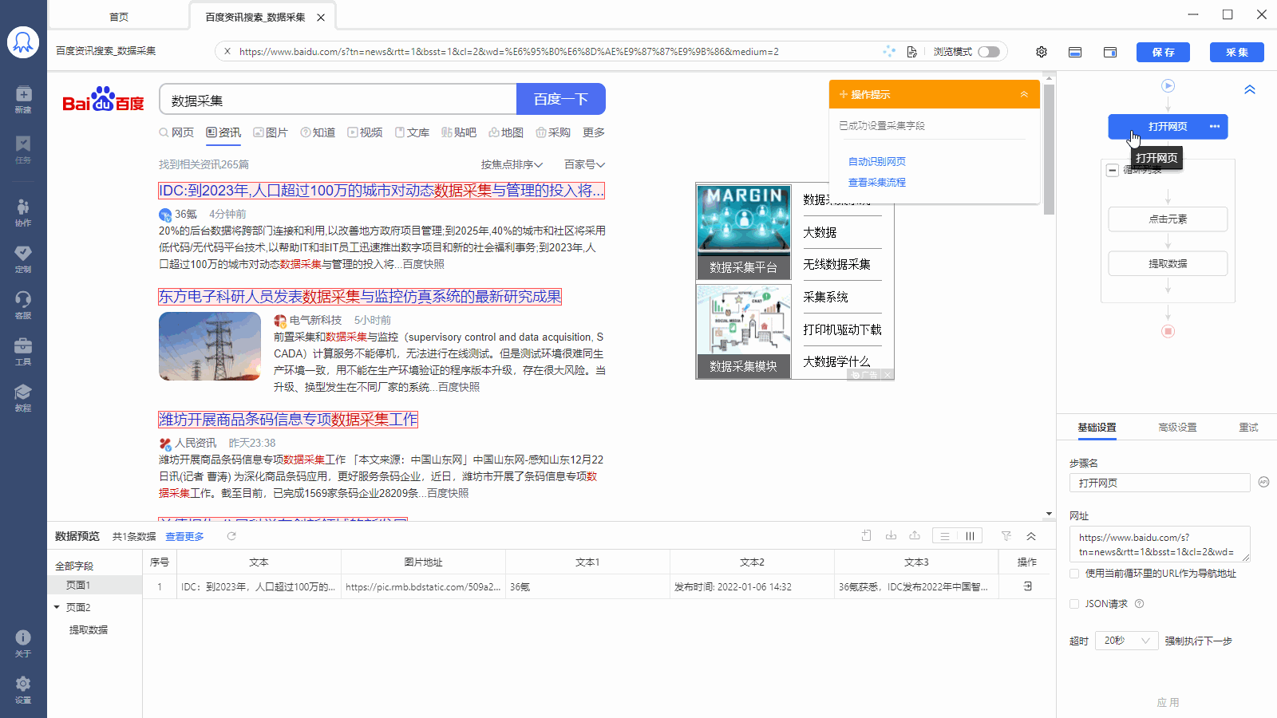This screenshot has width=1277, height=718.
Task: Open 定制 in the left sidebar
Action: tap(23, 259)
